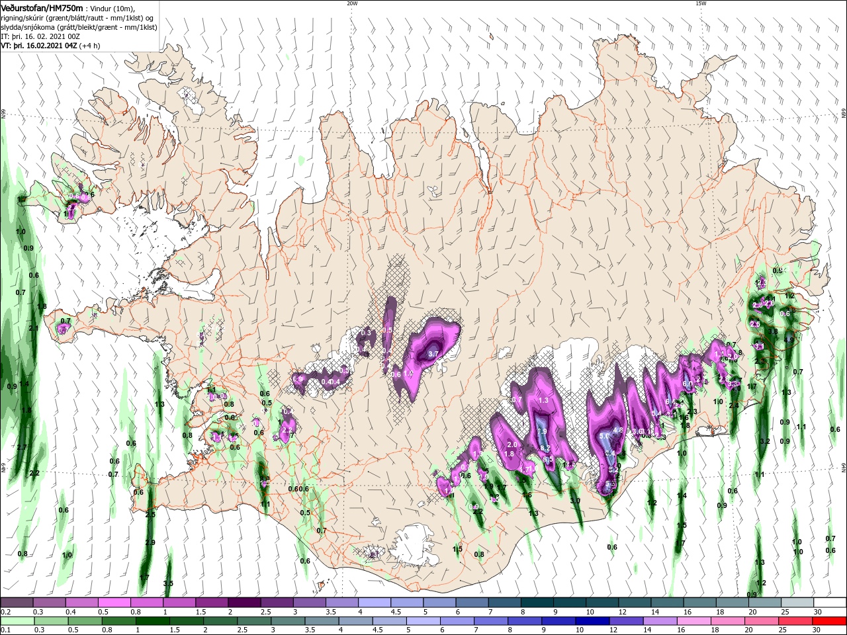This screenshot has width=847, height=635.
Task: Click the 20W longitude label at the top
Action: (x=352, y=3)
